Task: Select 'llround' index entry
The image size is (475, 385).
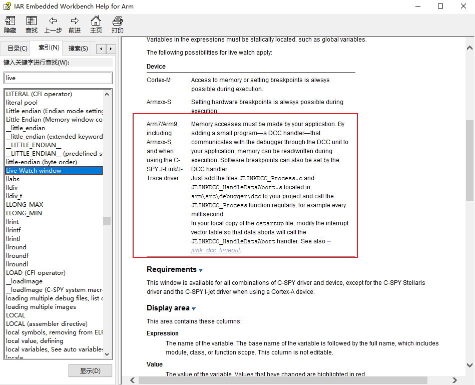Action: click(16, 247)
